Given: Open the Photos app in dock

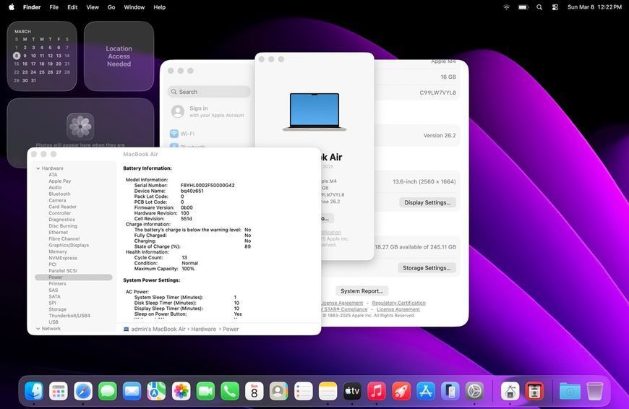Looking at the screenshot, I should (181, 391).
